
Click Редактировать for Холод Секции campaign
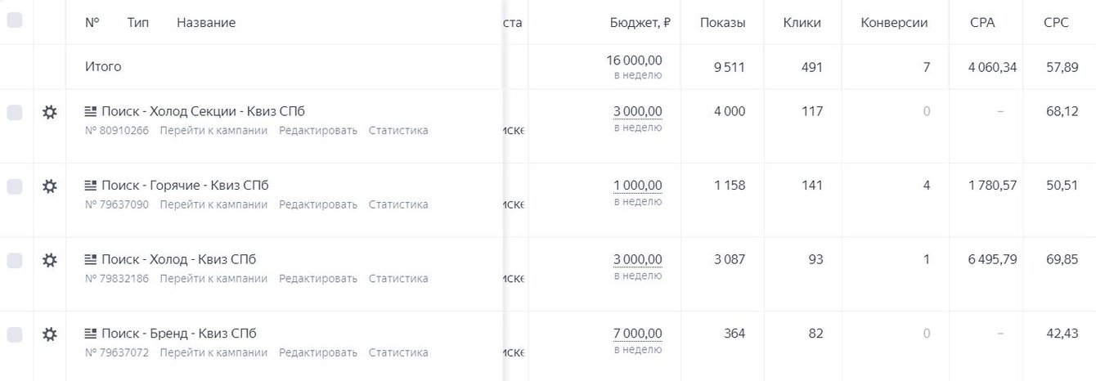coord(318,130)
